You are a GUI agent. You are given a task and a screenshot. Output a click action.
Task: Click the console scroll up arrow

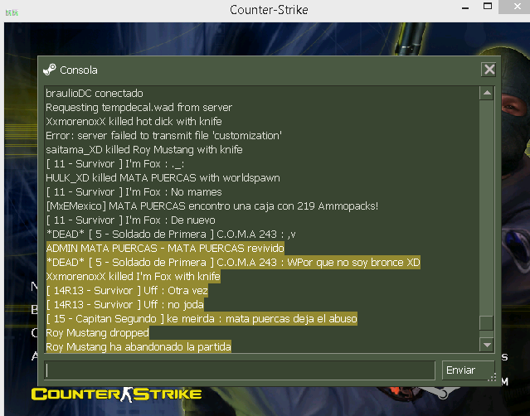tap(487, 93)
